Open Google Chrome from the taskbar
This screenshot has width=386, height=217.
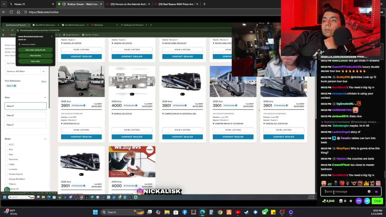[220, 212]
